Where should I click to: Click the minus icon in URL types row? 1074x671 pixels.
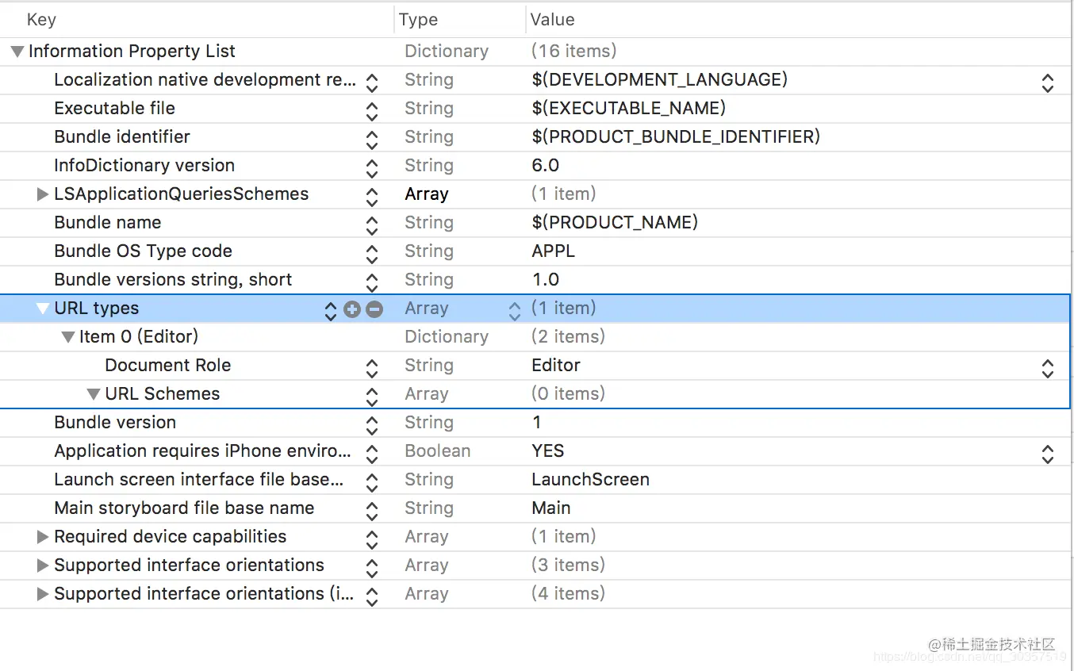[374, 309]
